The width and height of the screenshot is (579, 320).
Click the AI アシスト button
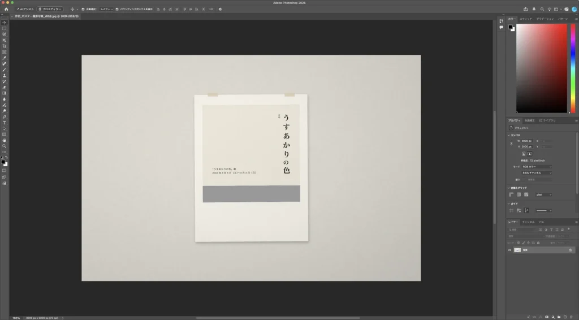click(25, 9)
